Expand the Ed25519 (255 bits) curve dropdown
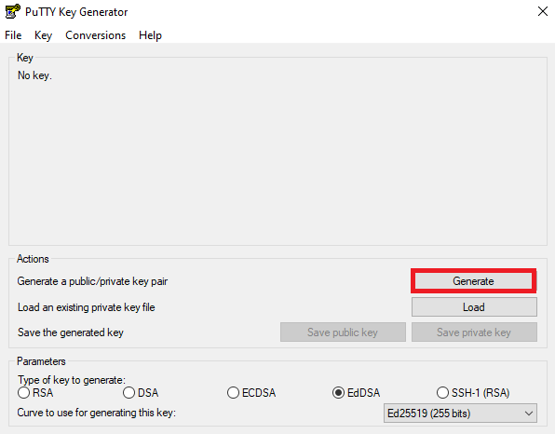Viewport: 555px width, 434px height. click(x=460, y=414)
